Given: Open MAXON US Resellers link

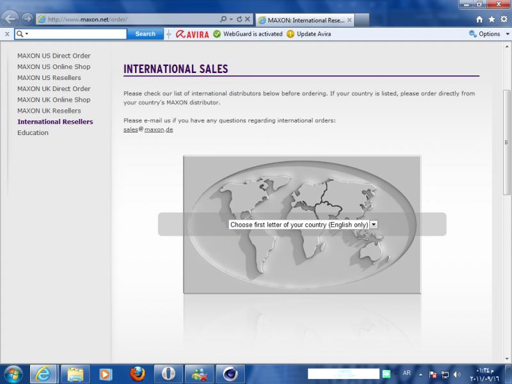Looking at the screenshot, I should click(x=49, y=77).
